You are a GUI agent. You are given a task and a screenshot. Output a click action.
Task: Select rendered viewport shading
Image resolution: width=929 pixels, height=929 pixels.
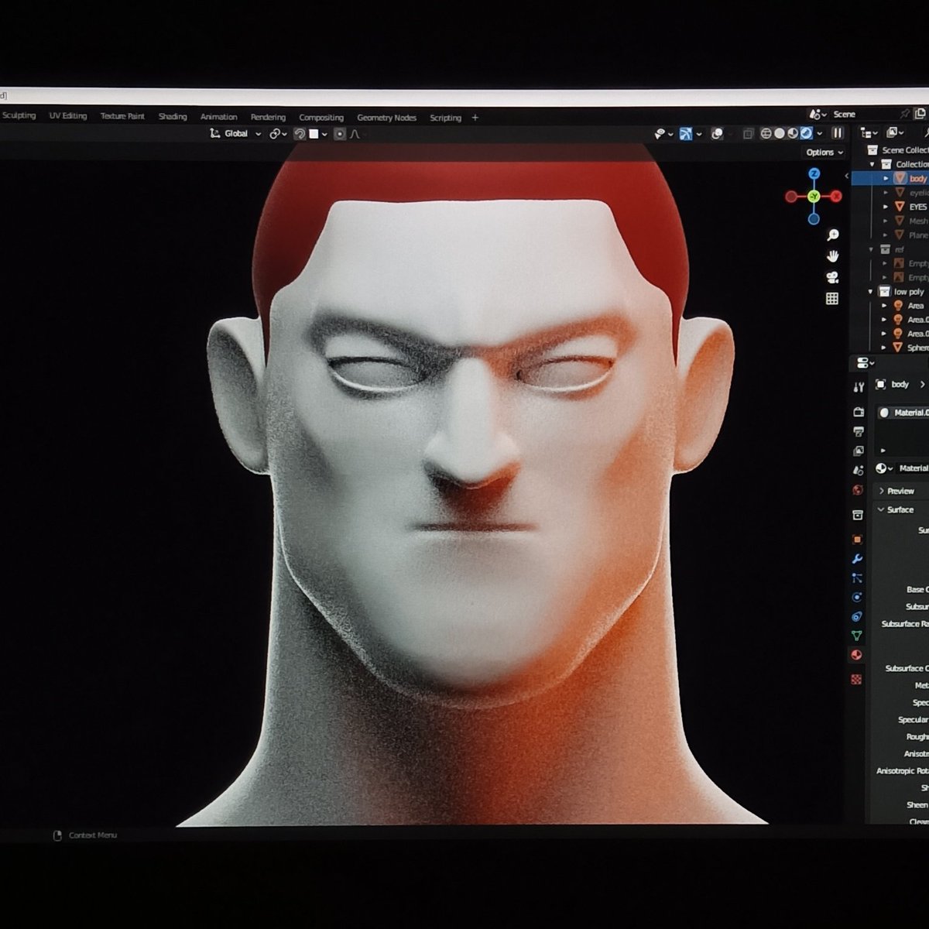click(x=806, y=133)
